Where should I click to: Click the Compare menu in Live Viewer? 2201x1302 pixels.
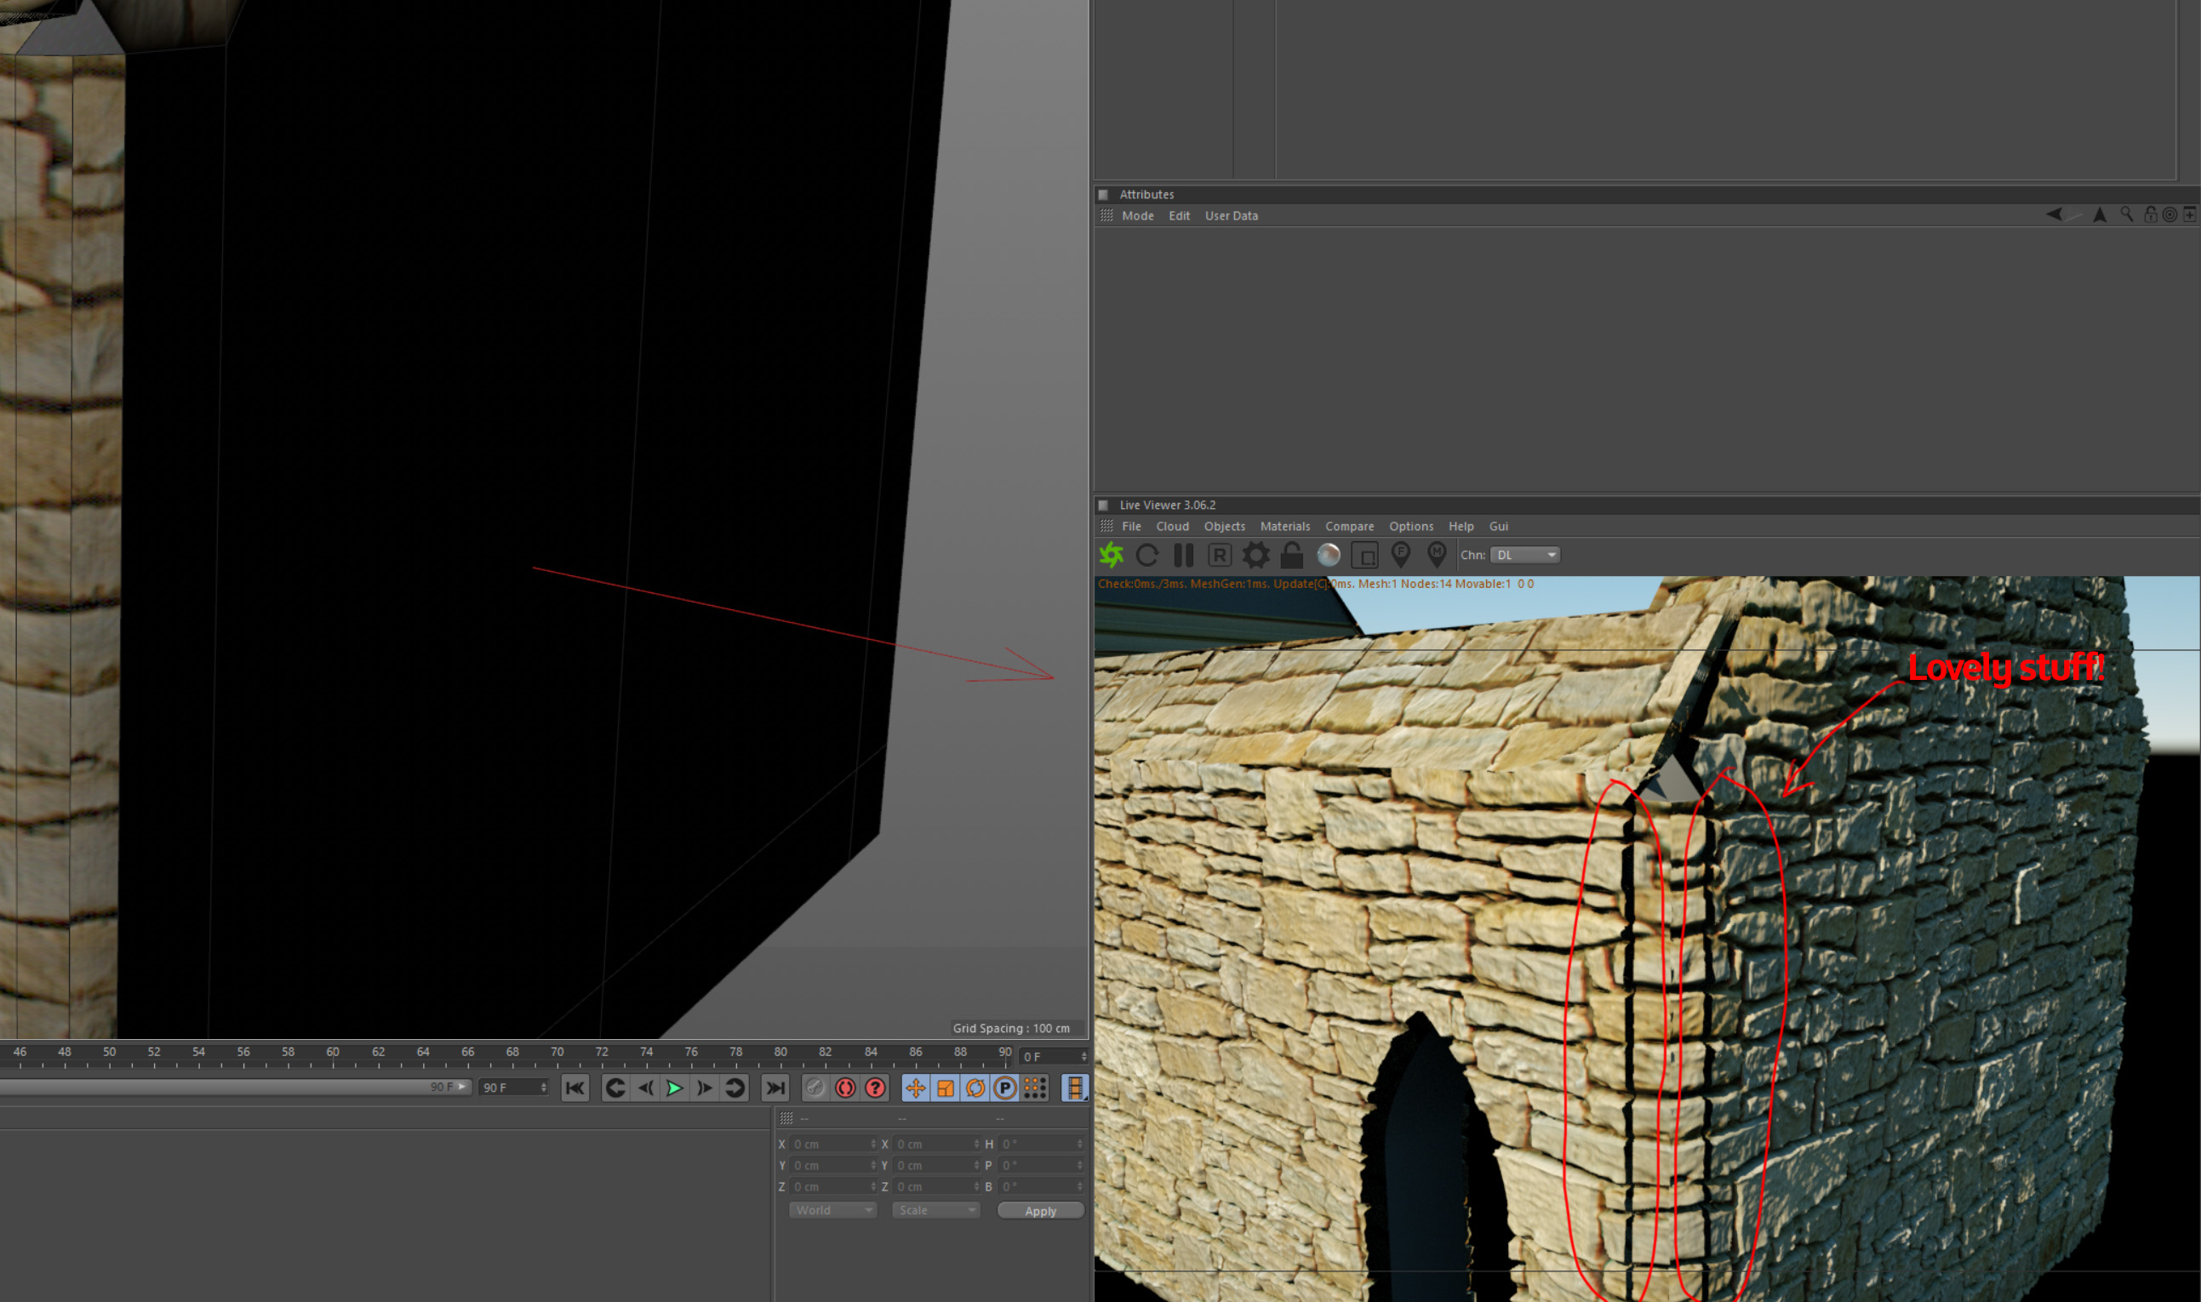pos(1349,527)
